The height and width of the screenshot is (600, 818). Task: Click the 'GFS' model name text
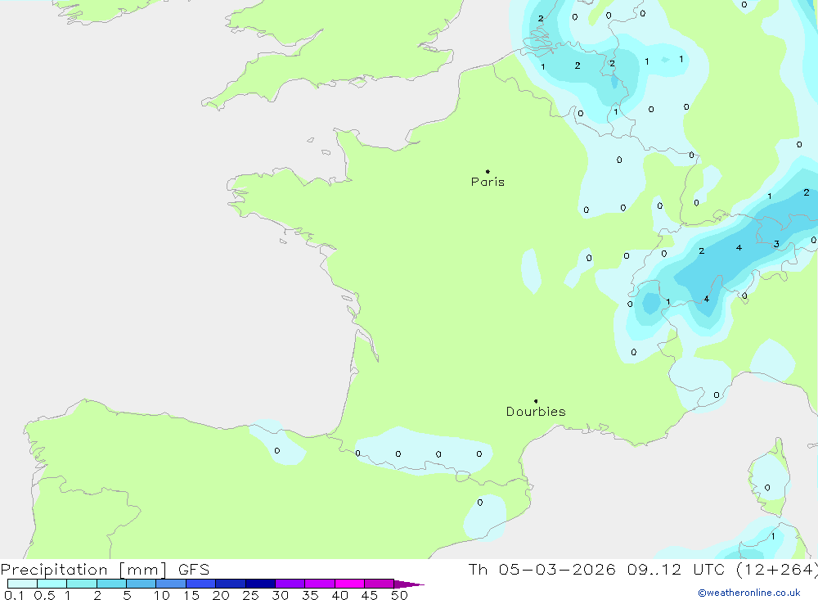pyautogui.click(x=194, y=569)
